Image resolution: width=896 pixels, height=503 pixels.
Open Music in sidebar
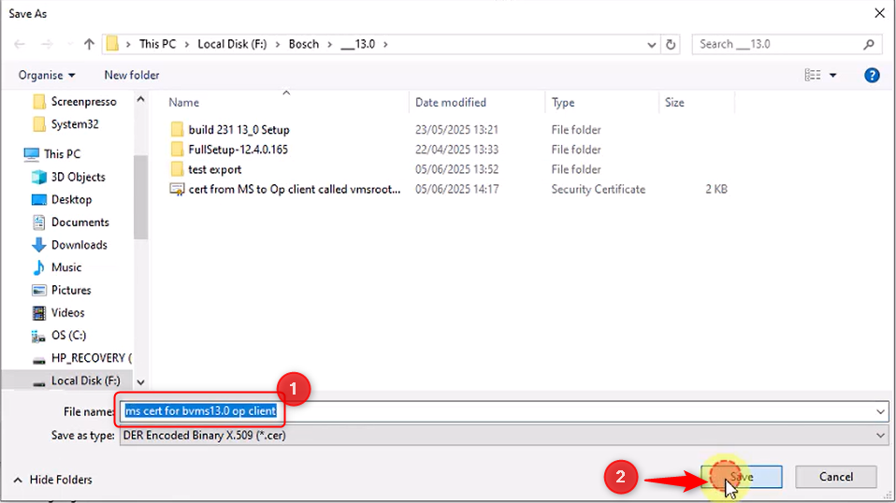coord(66,267)
